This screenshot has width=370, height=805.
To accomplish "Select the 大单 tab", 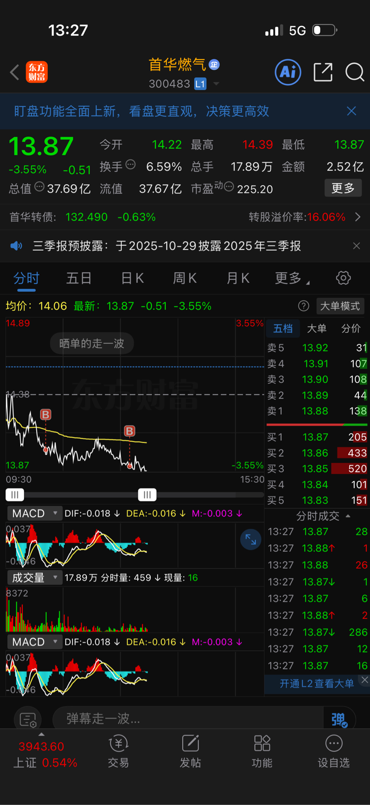I will [317, 328].
